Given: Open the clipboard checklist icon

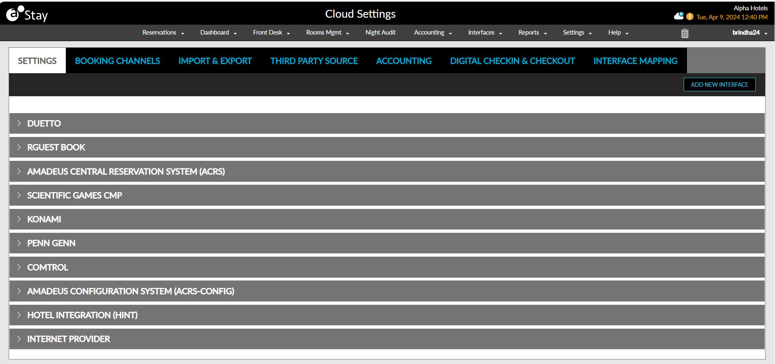Looking at the screenshot, I should (685, 33).
